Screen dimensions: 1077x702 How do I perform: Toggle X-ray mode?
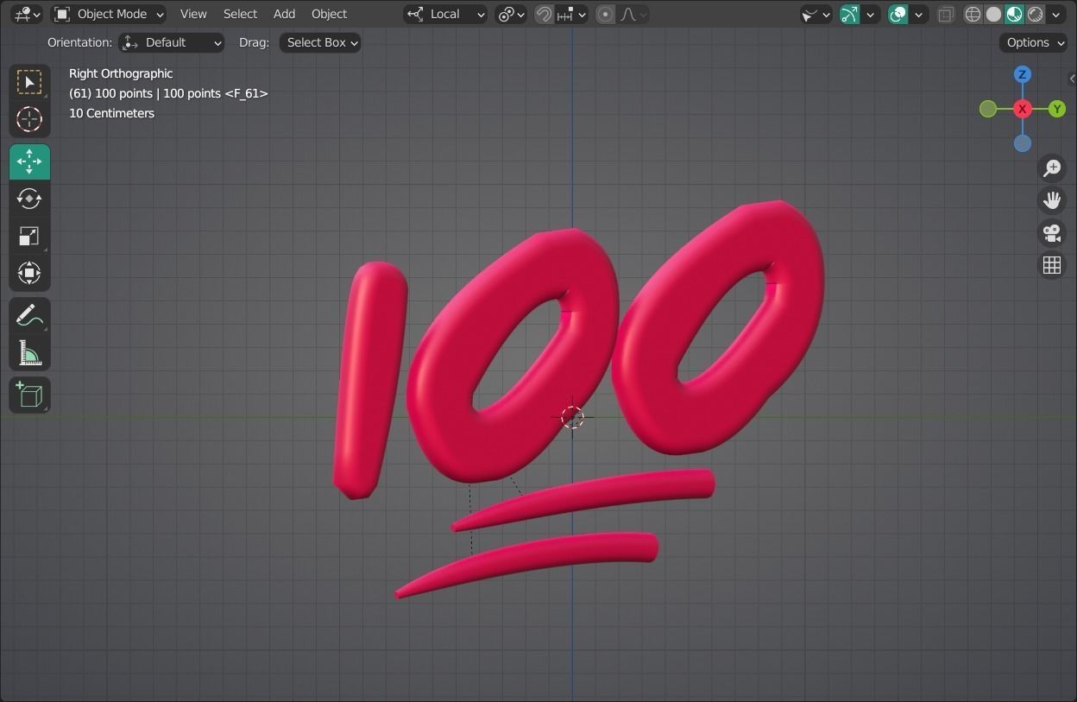(947, 14)
